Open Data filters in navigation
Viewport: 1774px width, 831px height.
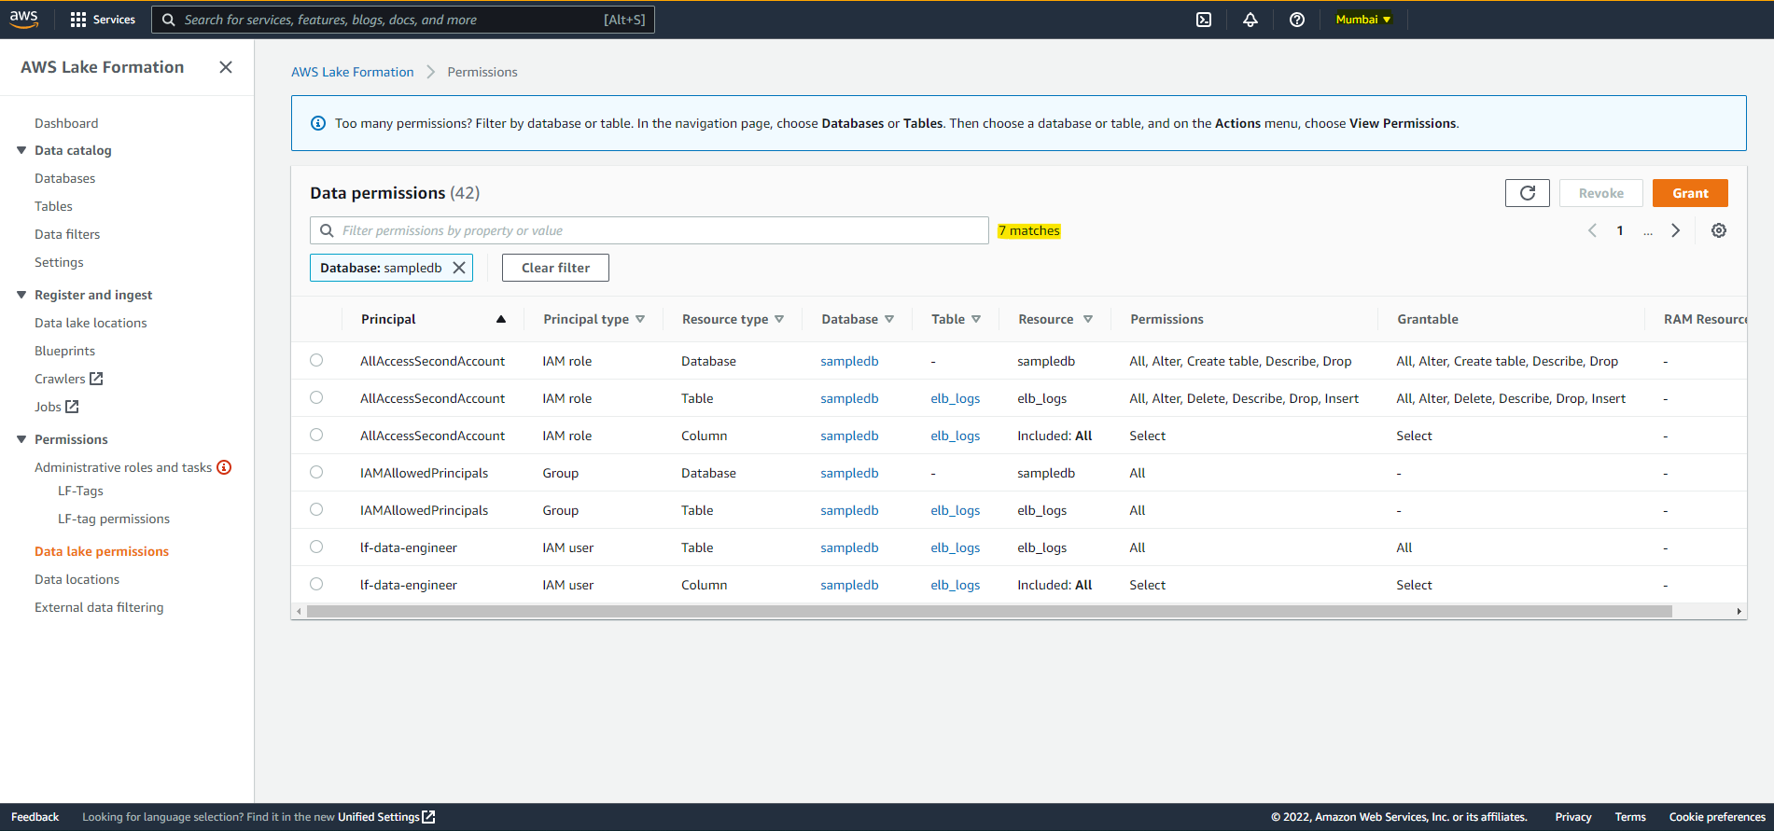click(67, 234)
